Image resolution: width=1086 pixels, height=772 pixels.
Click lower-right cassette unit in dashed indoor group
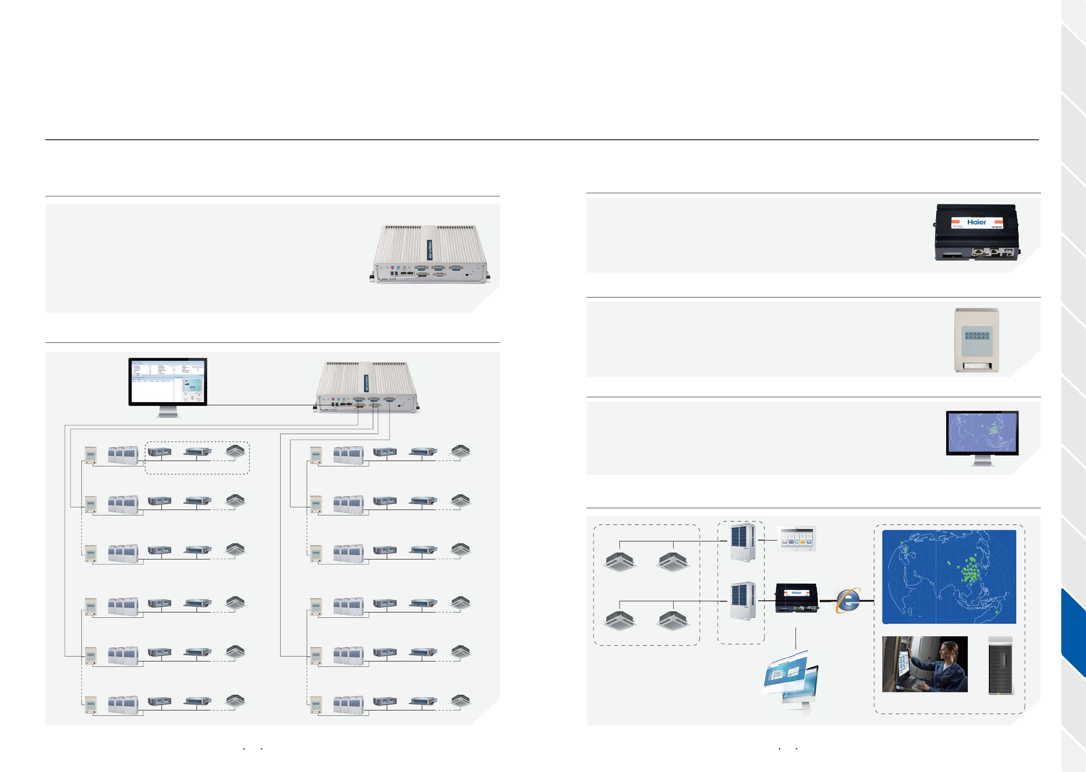(x=673, y=621)
